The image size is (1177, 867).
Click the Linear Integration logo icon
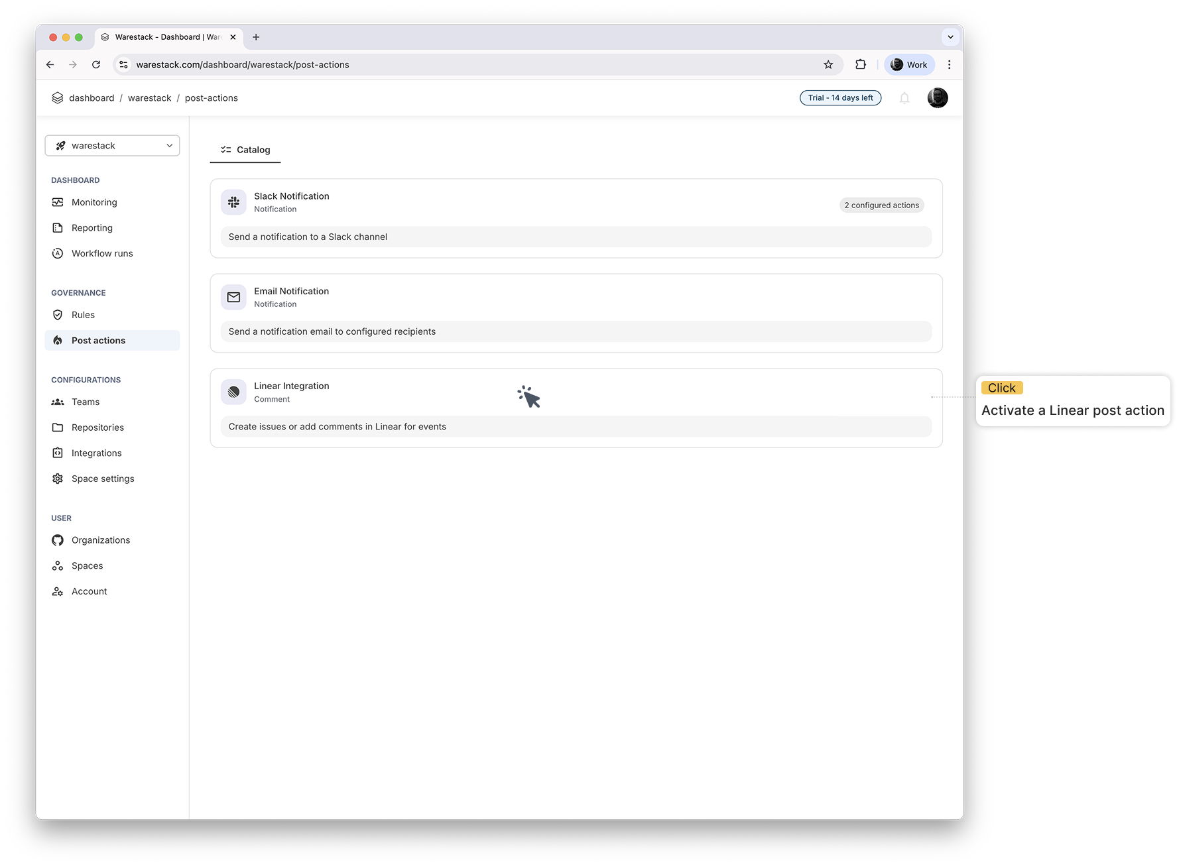[233, 392]
